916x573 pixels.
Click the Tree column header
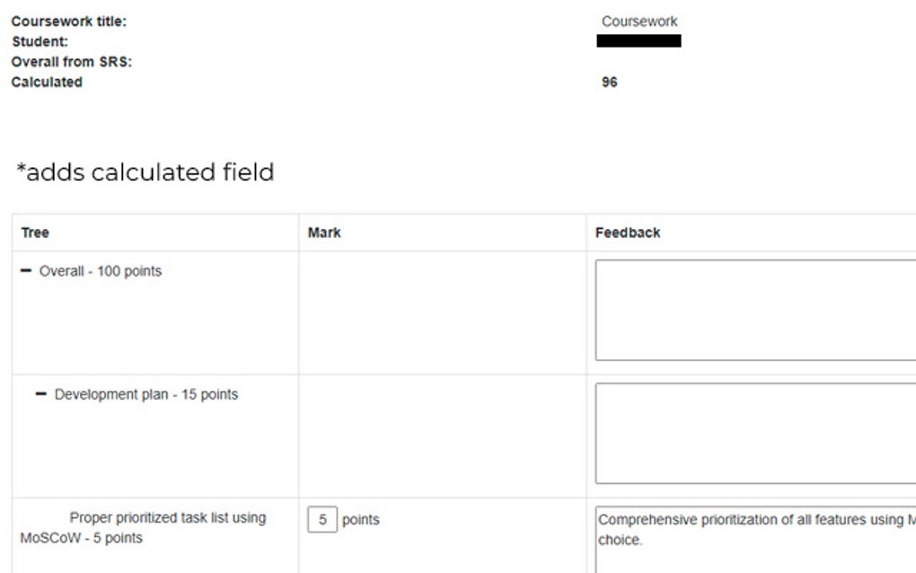pos(35,233)
